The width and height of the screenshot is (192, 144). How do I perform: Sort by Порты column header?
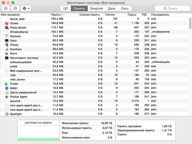[129, 15]
